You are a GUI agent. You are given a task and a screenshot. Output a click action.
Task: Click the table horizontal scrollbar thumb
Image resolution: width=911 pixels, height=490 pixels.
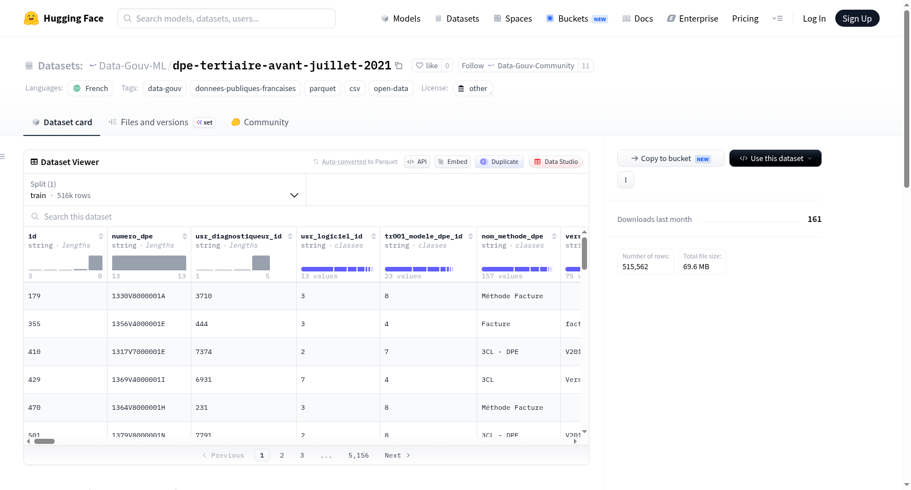[x=44, y=441]
